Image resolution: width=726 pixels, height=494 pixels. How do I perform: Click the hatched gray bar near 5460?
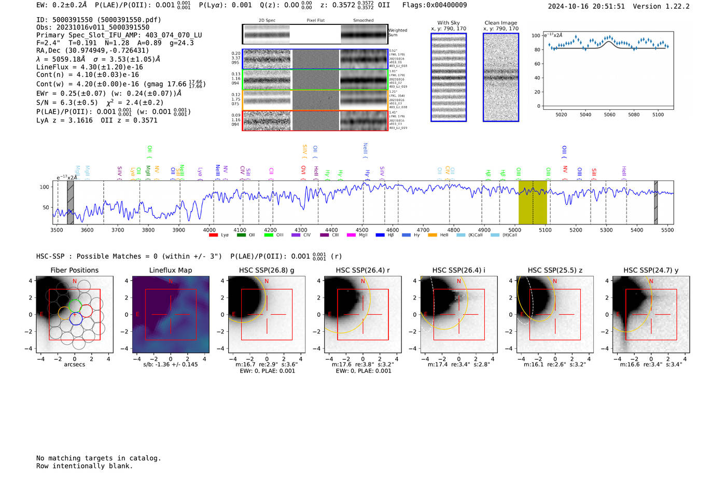click(x=656, y=202)
